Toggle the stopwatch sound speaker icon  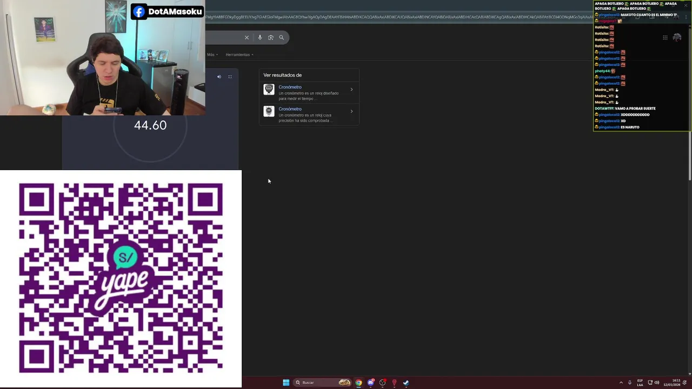coord(219,77)
